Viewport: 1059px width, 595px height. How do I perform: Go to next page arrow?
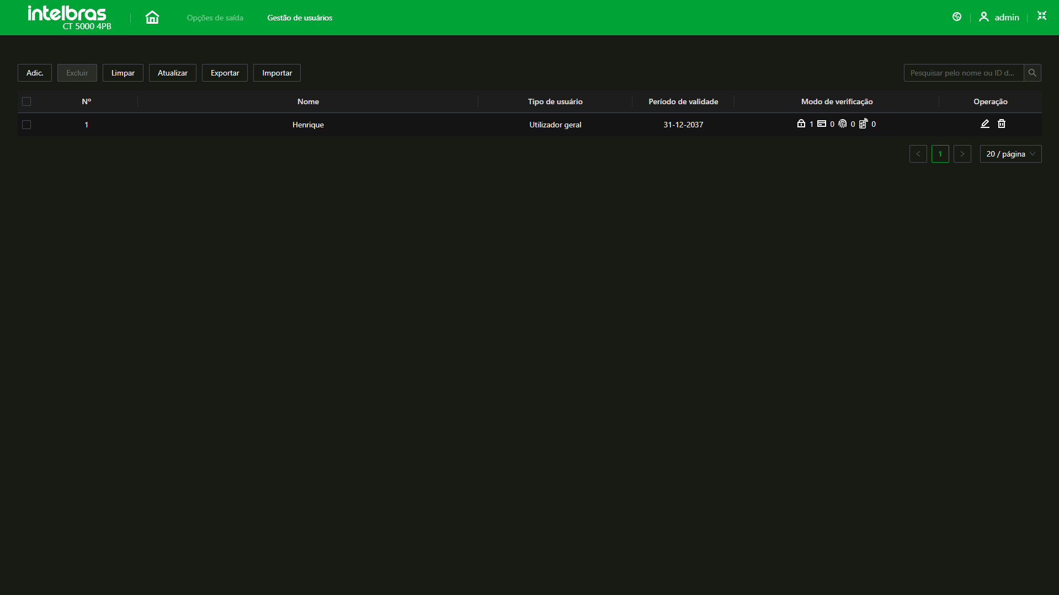[x=962, y=154]
